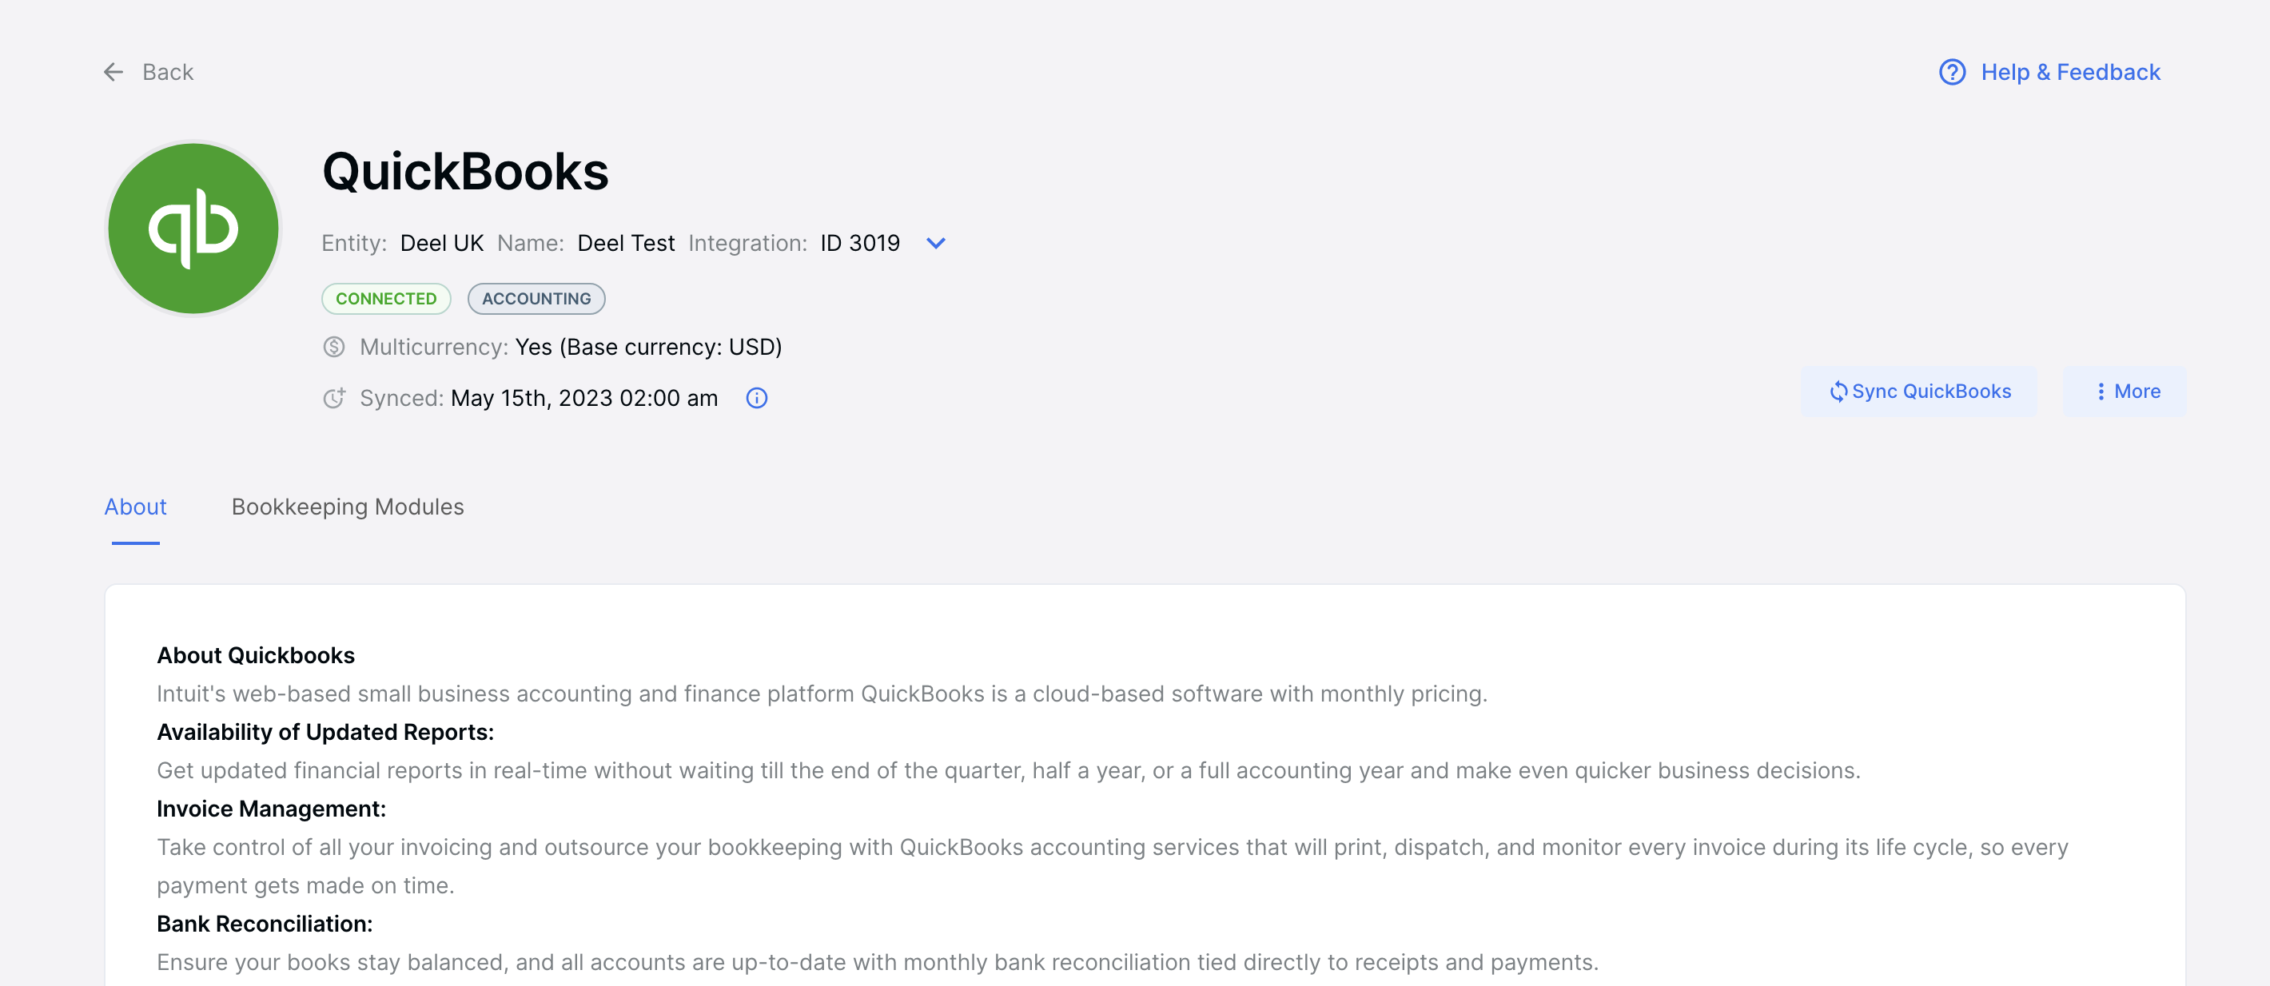Click the sync arrows icon
2270x986 pixels.
pos(1838,392)
